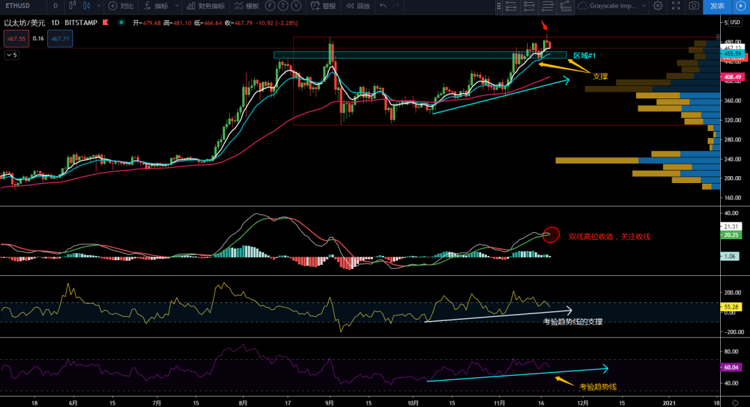The height and width of the screenshot is (407, 750).
Task: Open chart settings with the gear icon
Action: [658, 6]
